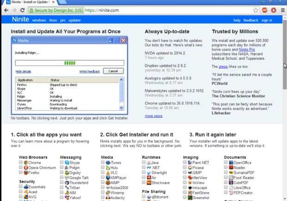287x201 pixels.
Task: Open the windows nav item
Action: click(x=39, y=20)
